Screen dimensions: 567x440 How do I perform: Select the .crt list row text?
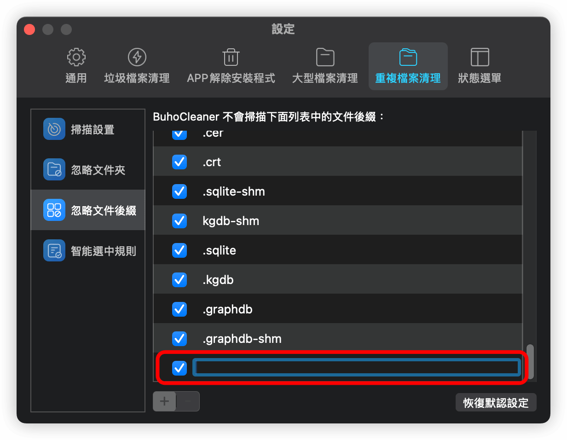(x=212, y=162)
